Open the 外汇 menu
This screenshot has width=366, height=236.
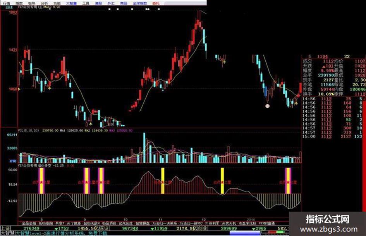pos(111,3)
